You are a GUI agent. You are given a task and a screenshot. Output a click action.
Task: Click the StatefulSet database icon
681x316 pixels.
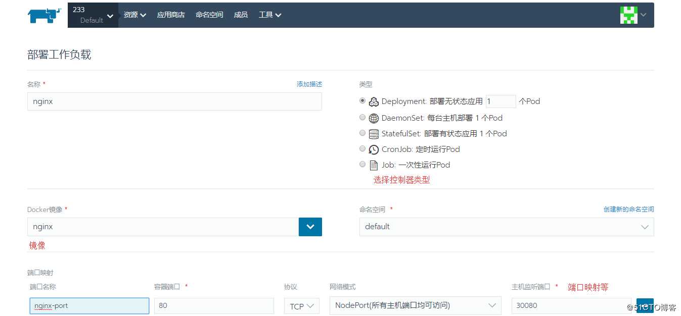click(374, 134)
